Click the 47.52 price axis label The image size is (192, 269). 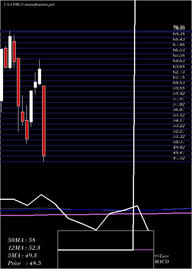[x=179, y=158]
